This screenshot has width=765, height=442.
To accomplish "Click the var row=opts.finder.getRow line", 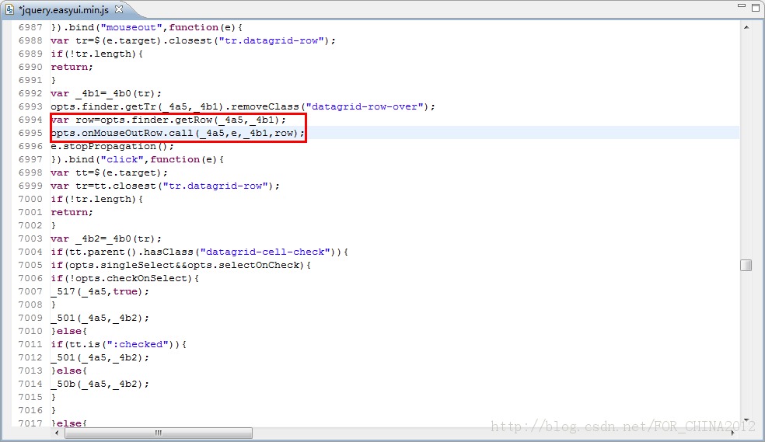I will pos(169,120).
